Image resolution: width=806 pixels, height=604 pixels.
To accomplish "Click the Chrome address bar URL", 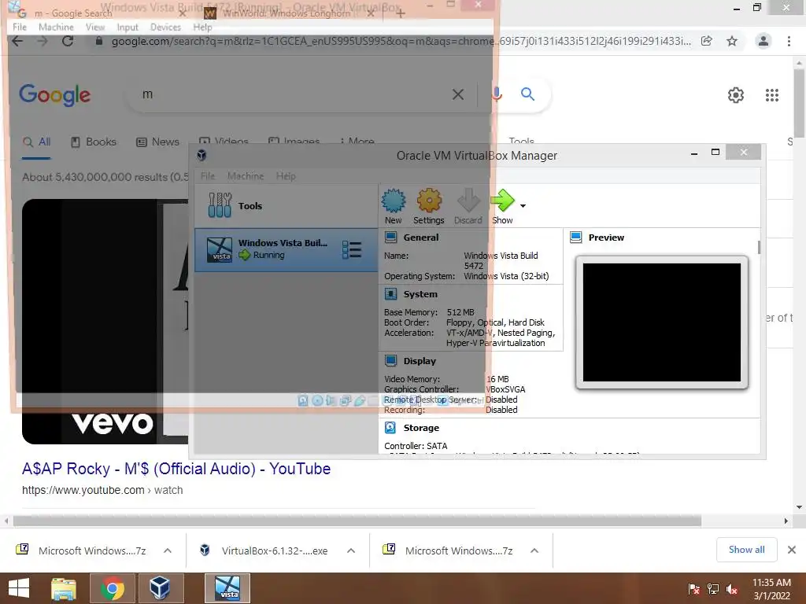I will tap(401, 41).
